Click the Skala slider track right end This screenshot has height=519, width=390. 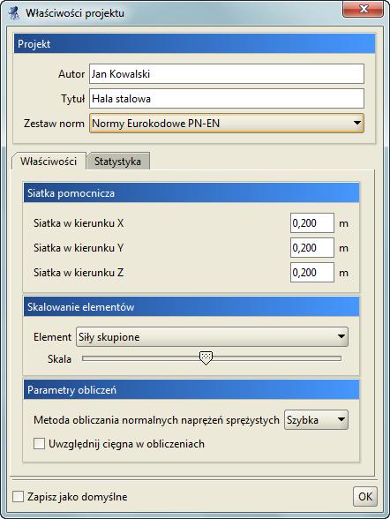click(339, 358)
